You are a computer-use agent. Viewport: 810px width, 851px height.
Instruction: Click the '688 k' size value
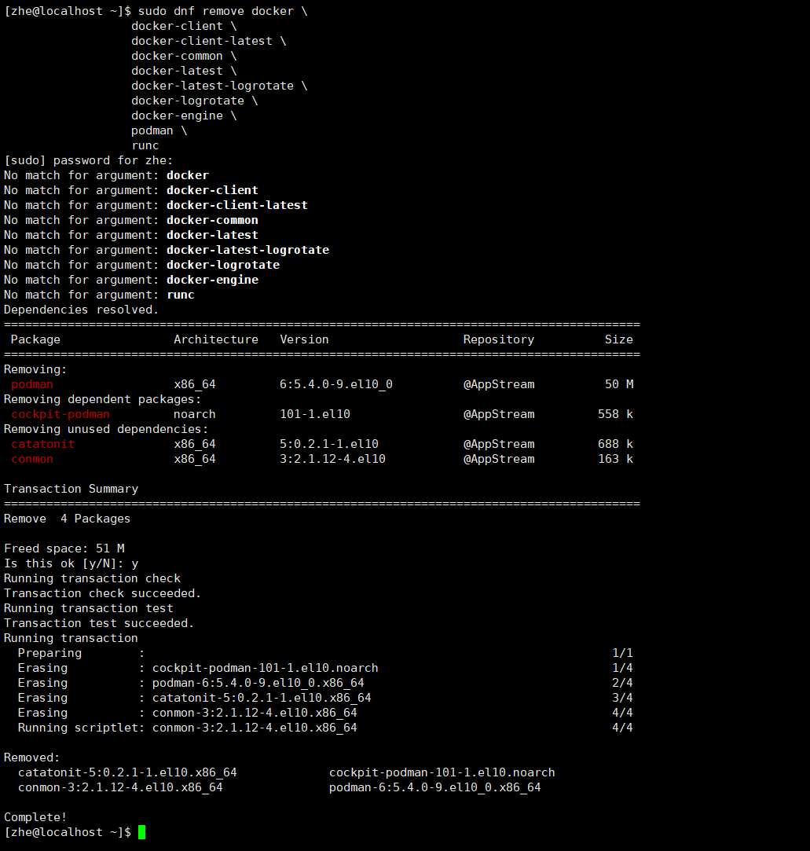(x=615, y=444)
